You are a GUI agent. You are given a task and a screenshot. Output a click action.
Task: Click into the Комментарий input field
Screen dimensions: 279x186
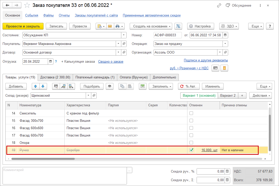(x=65, y=176)
